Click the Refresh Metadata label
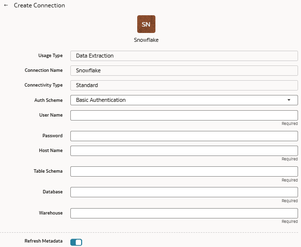The width and height of the screenshot is (301, 247). [44, 241]
